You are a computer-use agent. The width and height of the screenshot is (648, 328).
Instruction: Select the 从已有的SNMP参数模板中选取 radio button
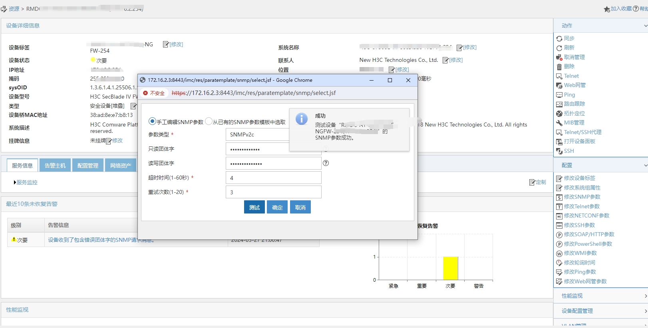click(209, 121)
